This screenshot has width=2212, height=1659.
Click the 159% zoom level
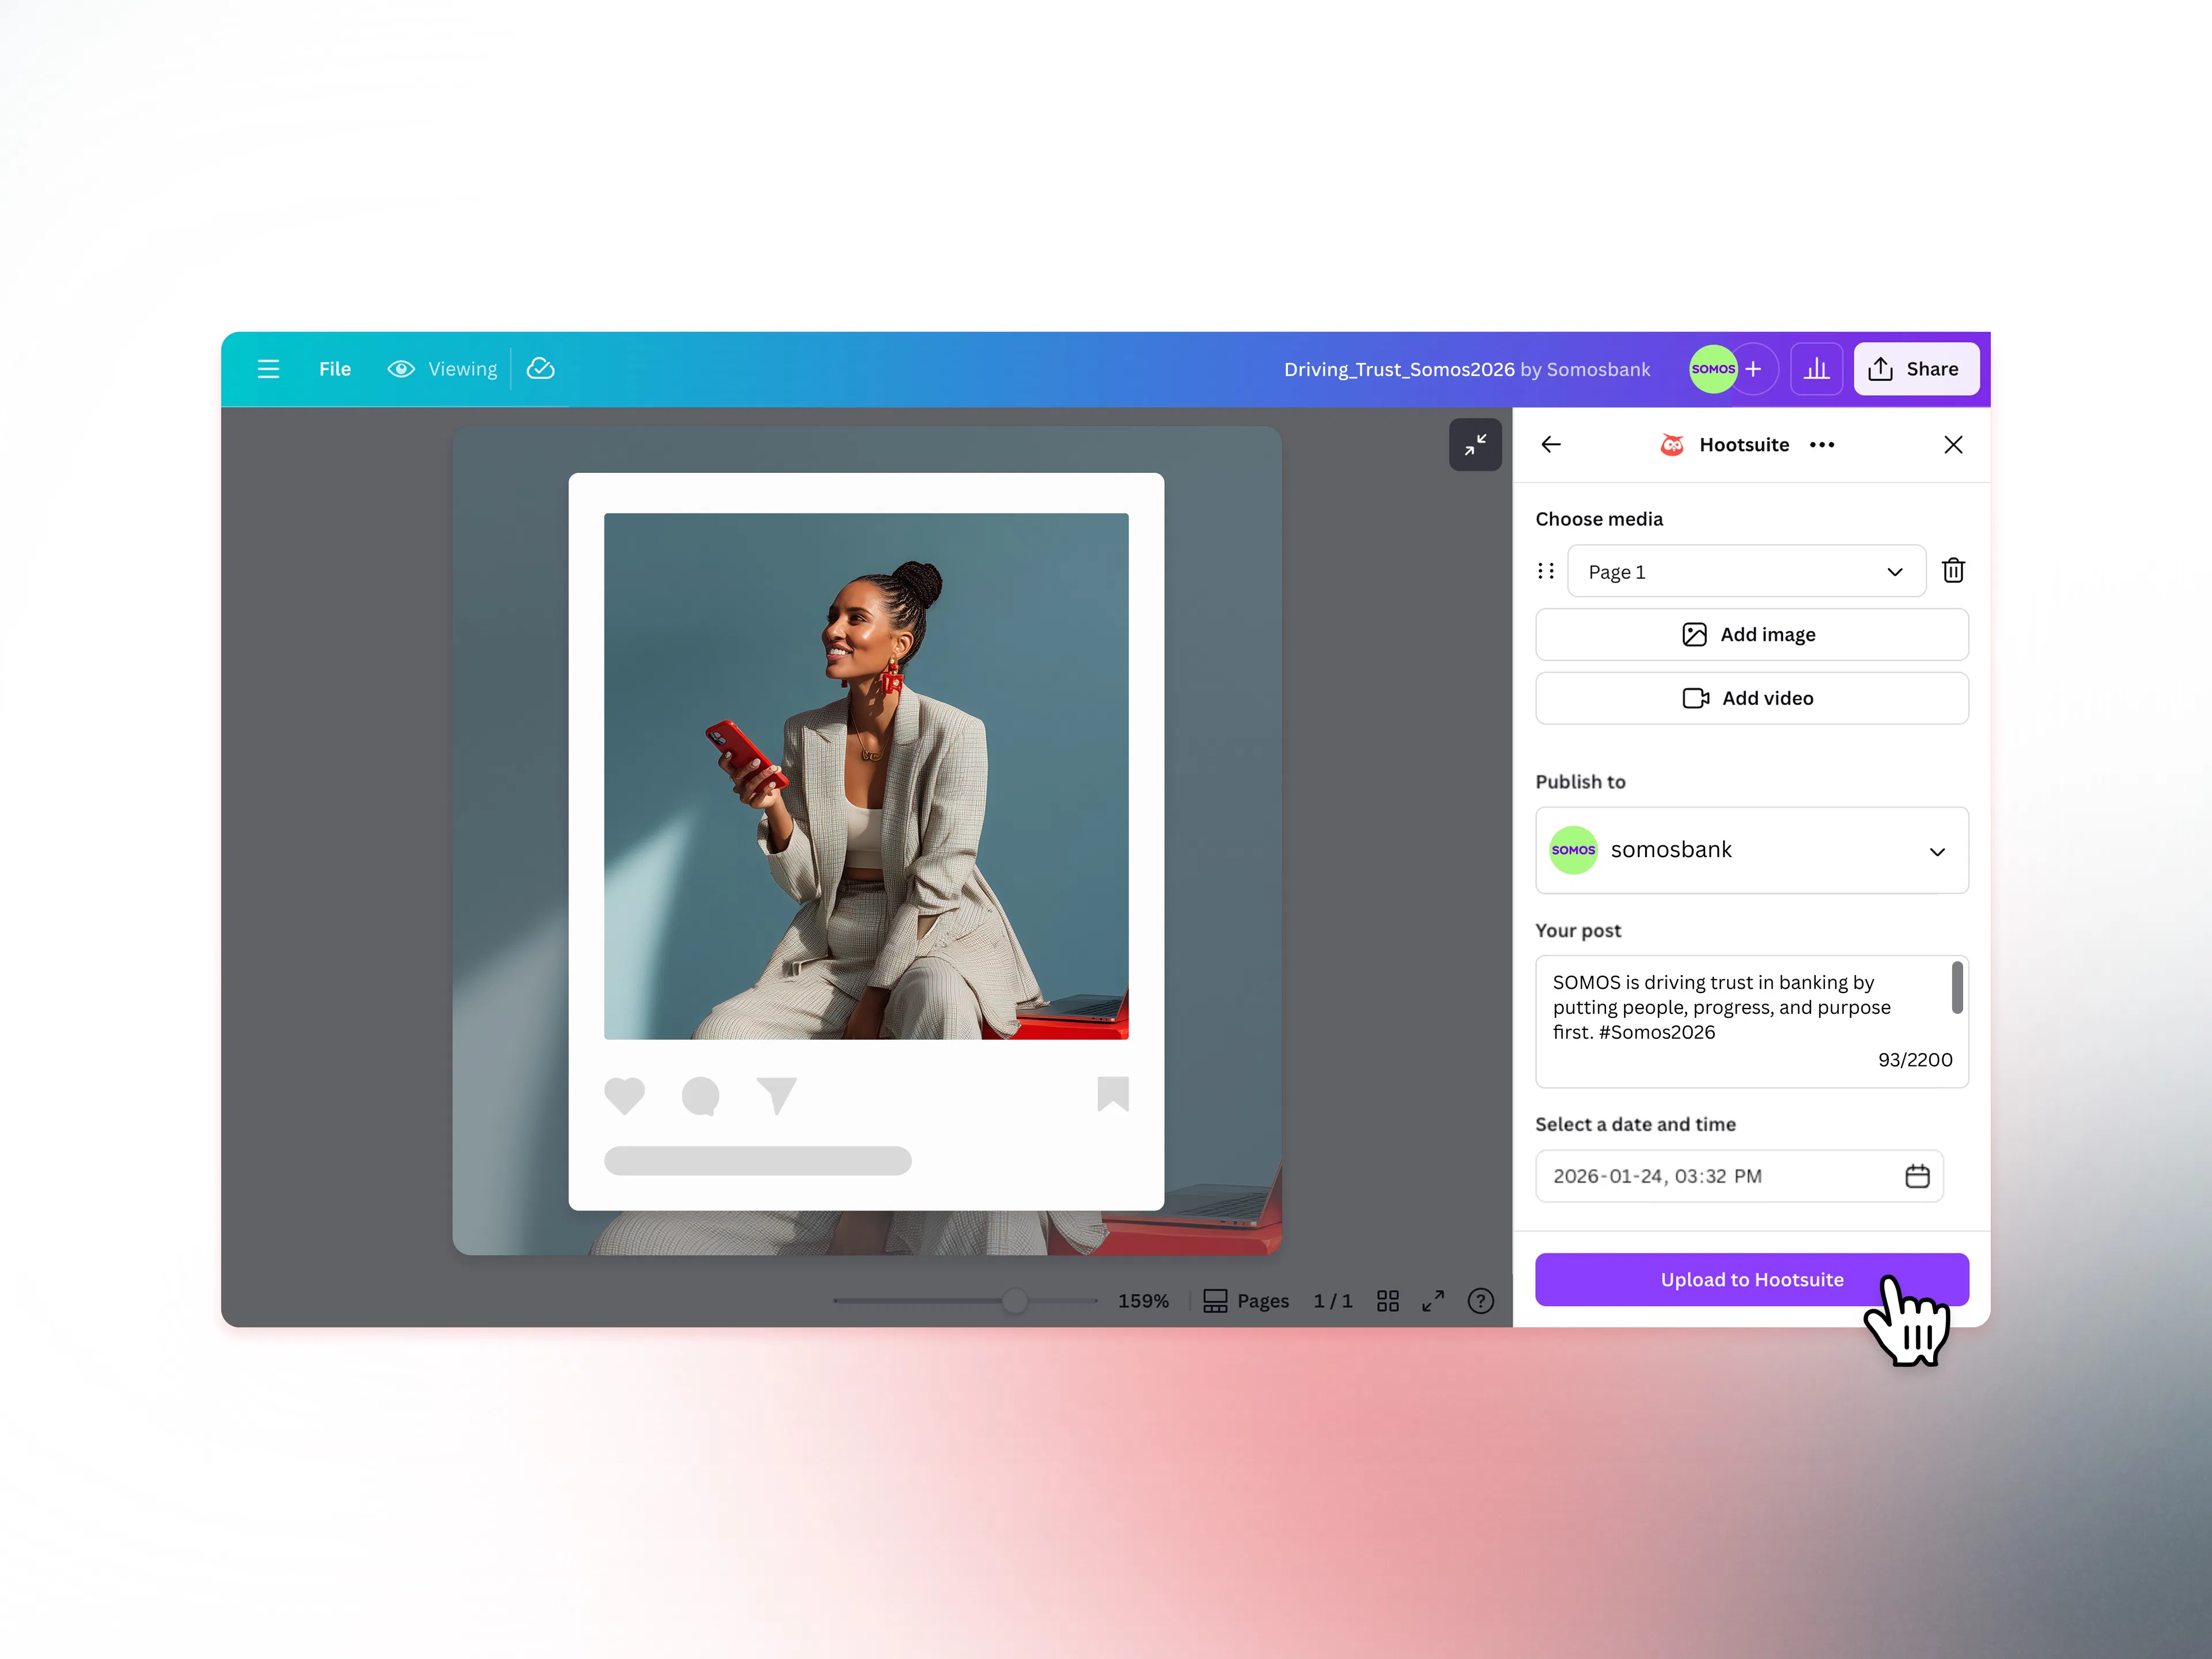pyautogui.click(x=1143, y=1301)
